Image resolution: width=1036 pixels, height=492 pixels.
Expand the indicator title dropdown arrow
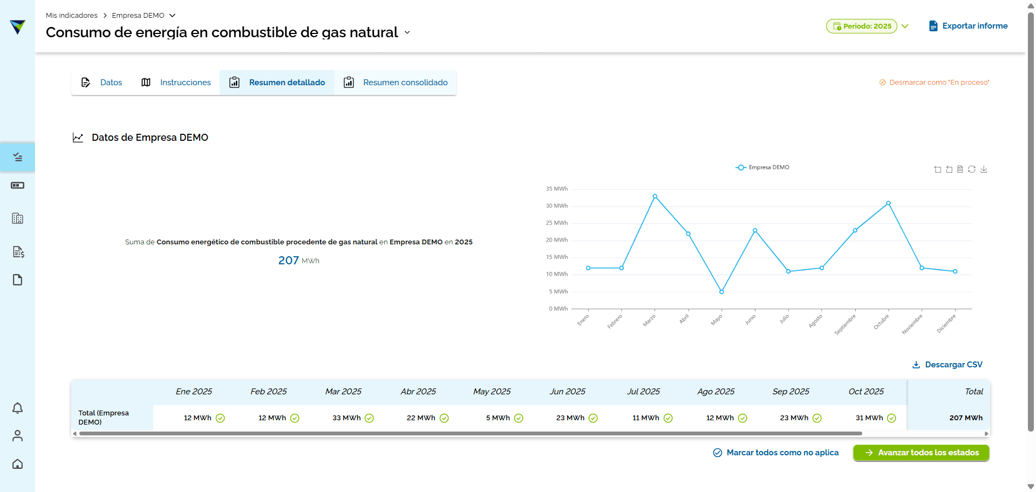tap(407, 33)
